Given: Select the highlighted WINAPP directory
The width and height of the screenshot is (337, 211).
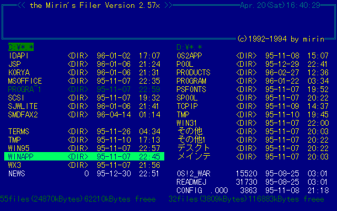Looking at the screenshot, I should click(84, 156).
